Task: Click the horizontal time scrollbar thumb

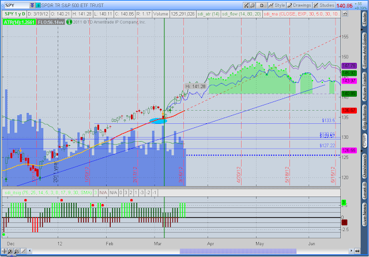Action: pos(238,251)
